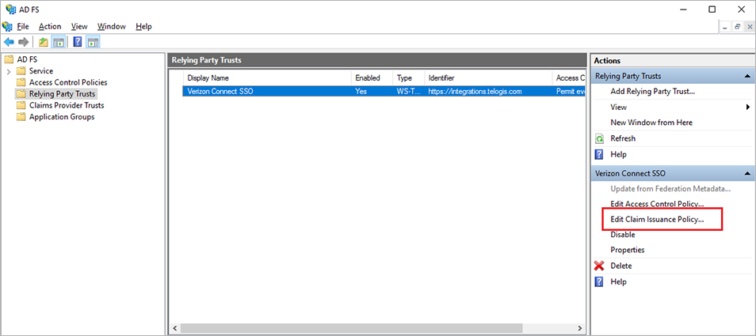756x336 pixels.
Task: Click Edit Claim Issuance Policy action
Action: (657, 220)
